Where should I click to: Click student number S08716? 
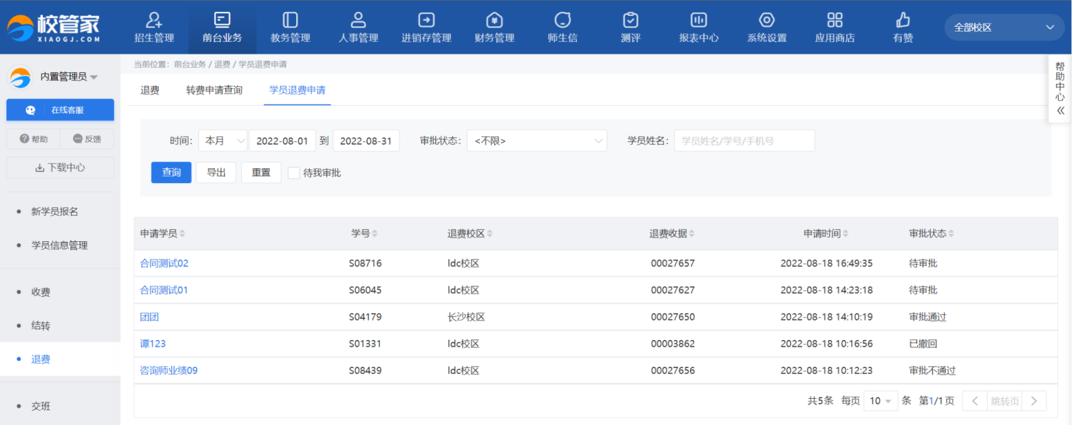pyautogui.click(x=365, y=263)
